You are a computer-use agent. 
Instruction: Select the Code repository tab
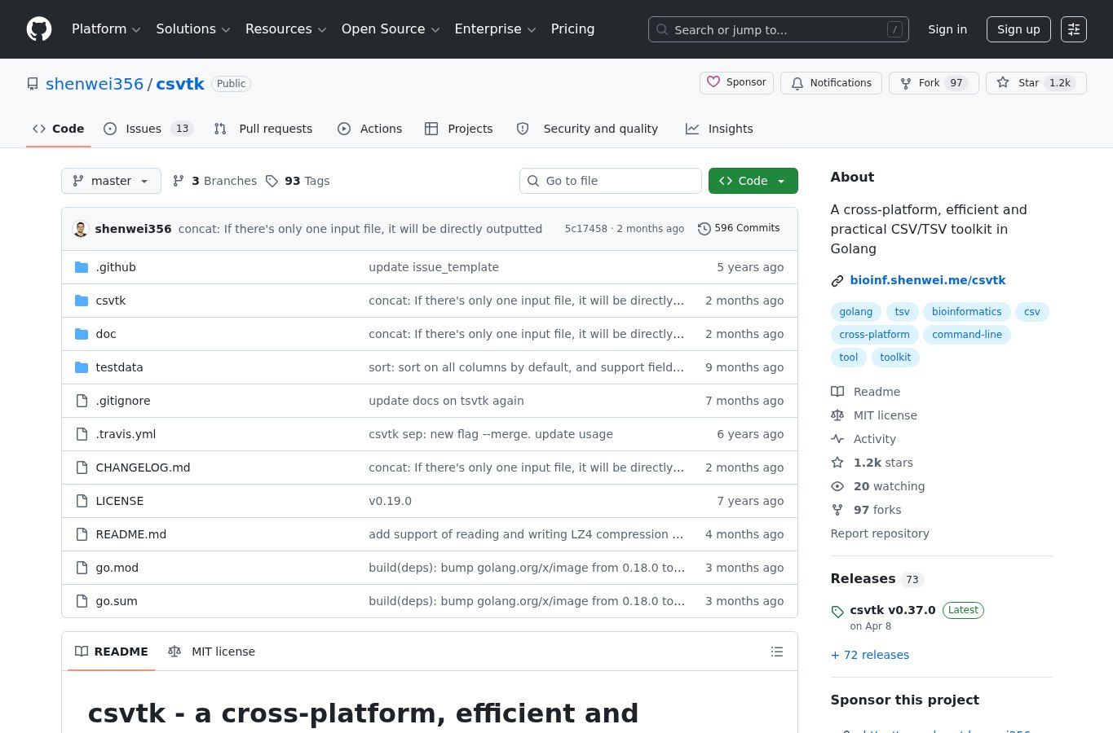point(59,129)
